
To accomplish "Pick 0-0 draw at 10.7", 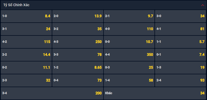I will pyautogui.click(x=129, y=42).
